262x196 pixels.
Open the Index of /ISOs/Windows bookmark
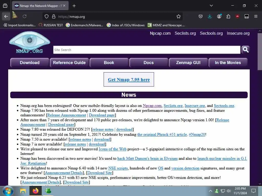coord(126,25)
